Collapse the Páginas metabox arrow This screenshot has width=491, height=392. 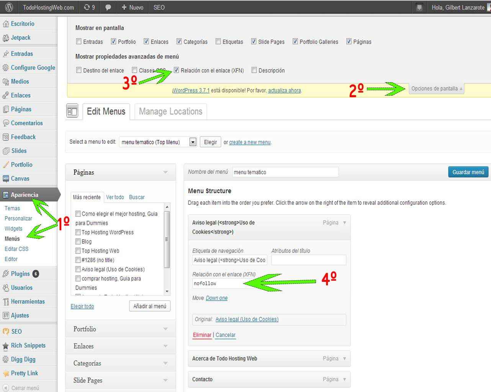165,172
